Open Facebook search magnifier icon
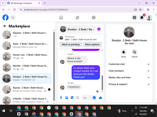Viewport: 157px width, 117px height. click(13, 17)
